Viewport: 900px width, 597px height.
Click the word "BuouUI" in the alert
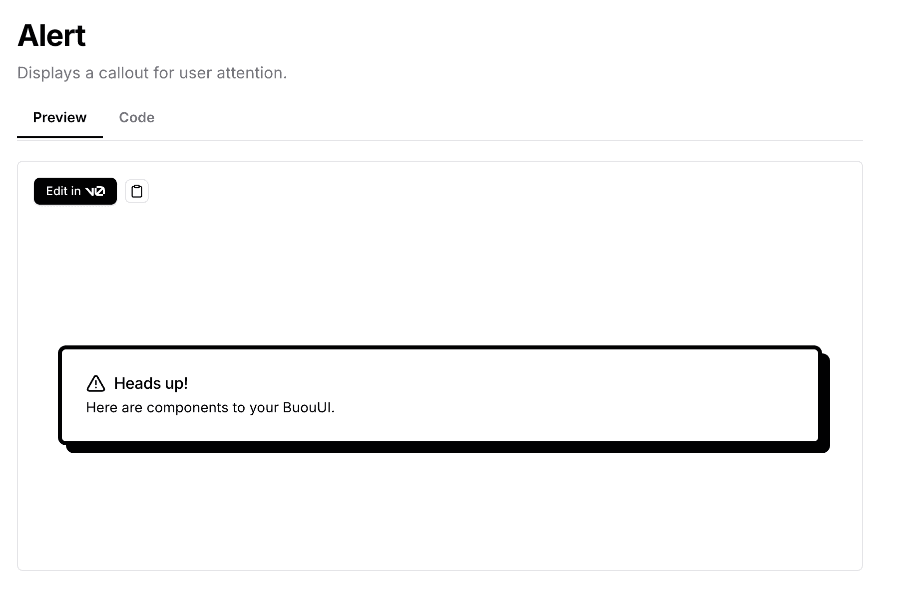pyautogui.click(x=307, y=408)
